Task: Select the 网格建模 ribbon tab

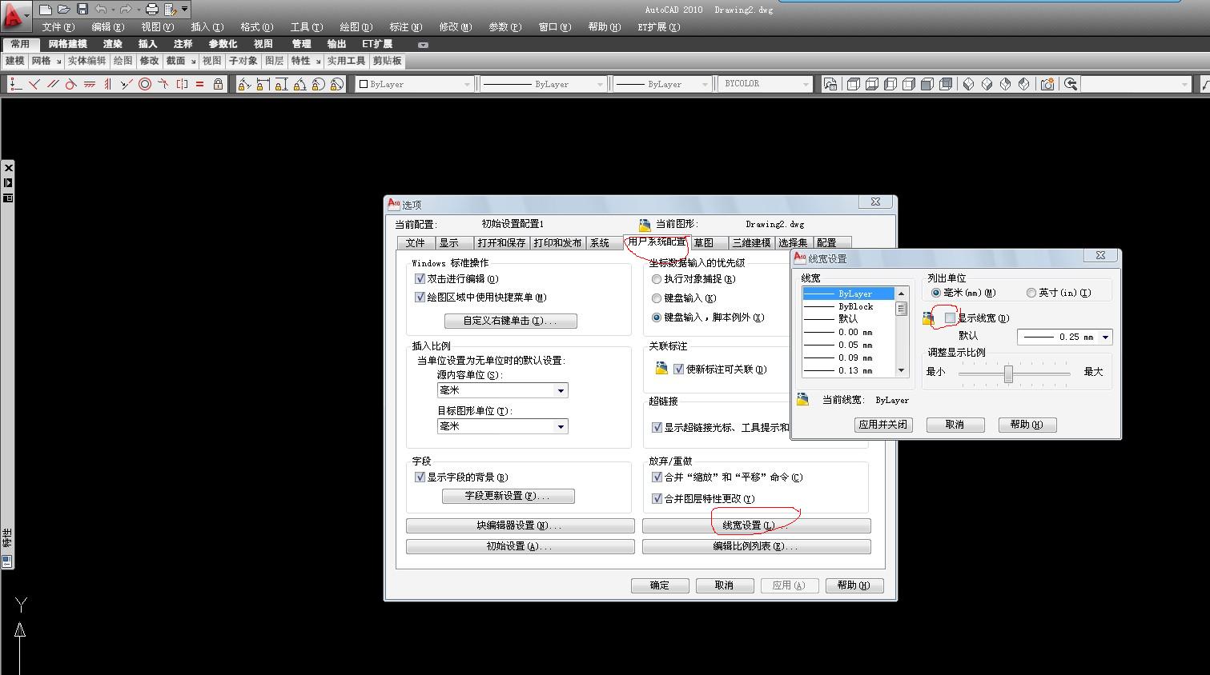Action: coord(67,44)
